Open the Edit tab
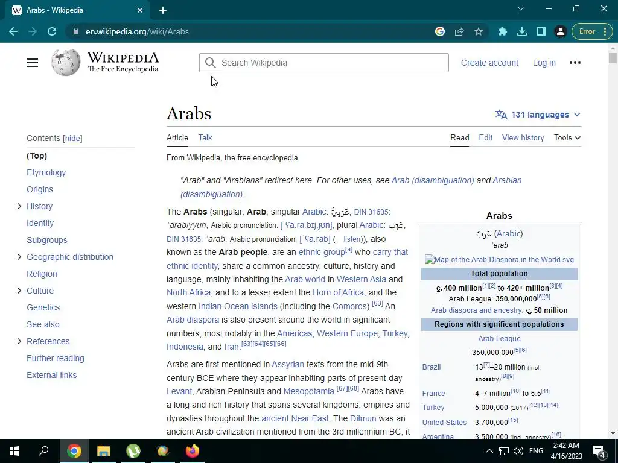 486,138
